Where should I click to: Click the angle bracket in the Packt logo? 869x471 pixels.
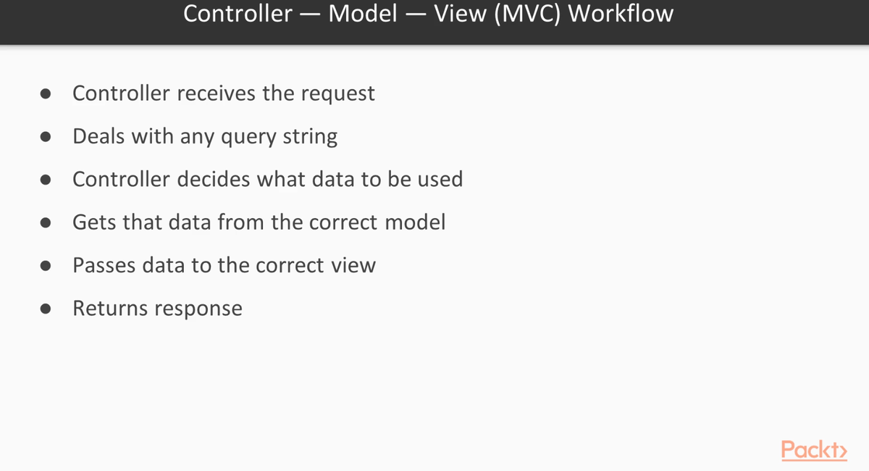point(841,451)
